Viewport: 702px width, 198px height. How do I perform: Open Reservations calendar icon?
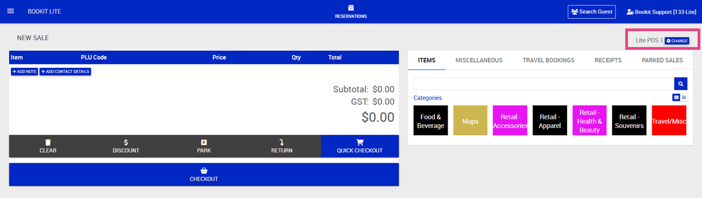[351, 8]
